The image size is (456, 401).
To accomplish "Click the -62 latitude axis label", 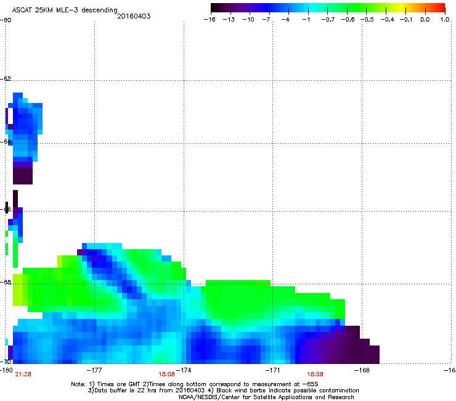I will pyautogui.click(x=6, y=78).
